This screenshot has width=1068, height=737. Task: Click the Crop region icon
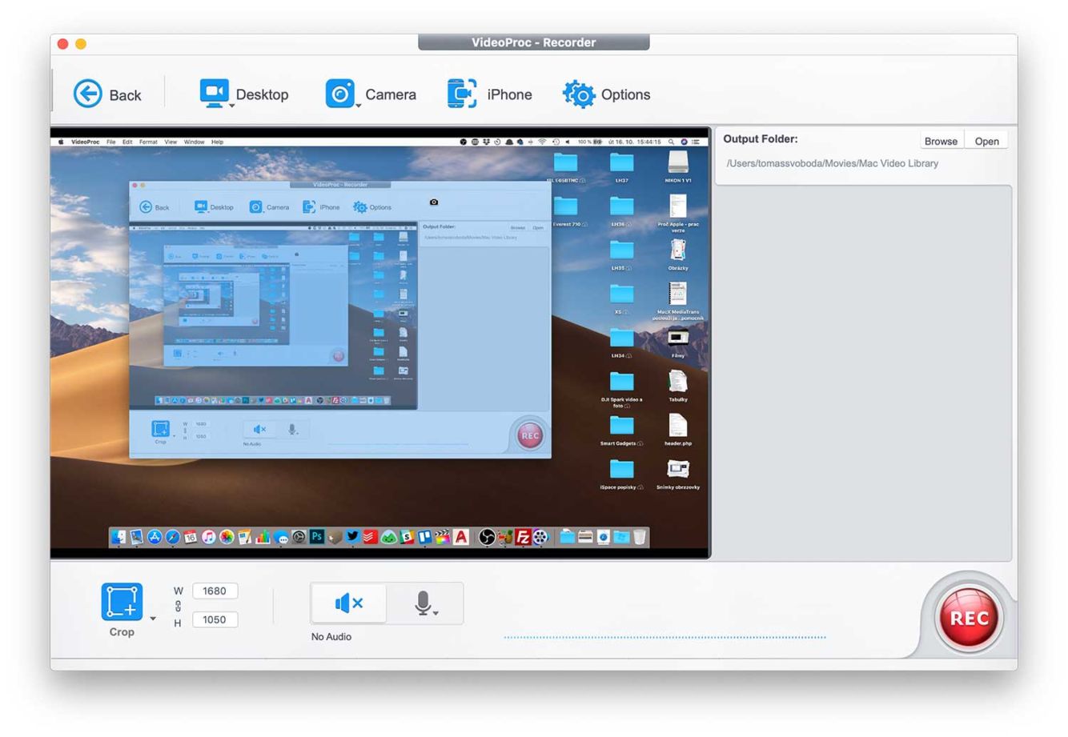[122, 602]
